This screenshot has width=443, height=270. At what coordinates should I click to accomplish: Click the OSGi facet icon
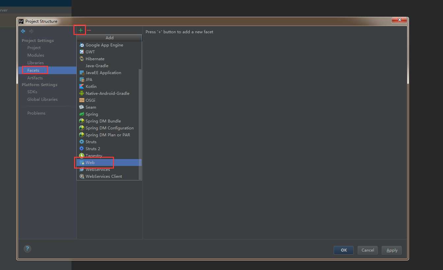click(x=82, y=100)
